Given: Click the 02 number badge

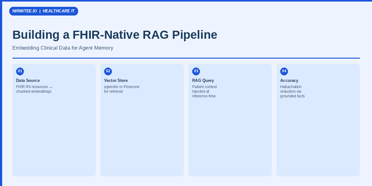Looking at the screenshot, I should (x=108, y=71).
